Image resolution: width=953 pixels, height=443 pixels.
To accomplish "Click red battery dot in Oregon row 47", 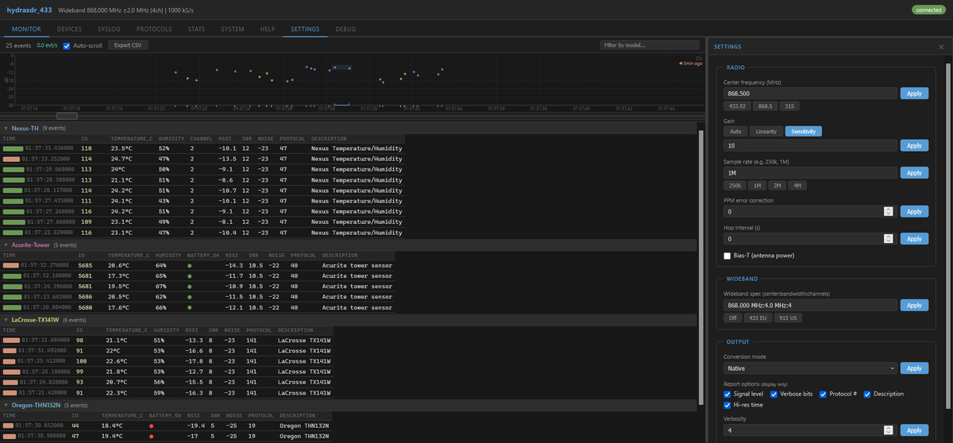I will coord(151,436).
